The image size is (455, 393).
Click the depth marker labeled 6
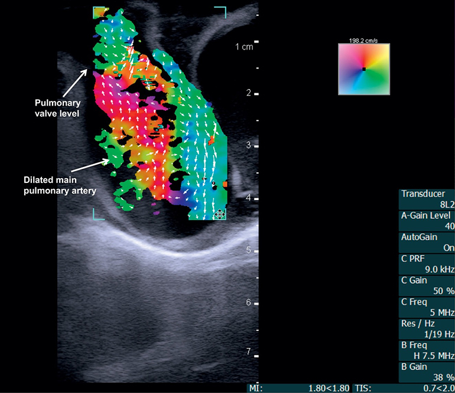coord(249,302)
